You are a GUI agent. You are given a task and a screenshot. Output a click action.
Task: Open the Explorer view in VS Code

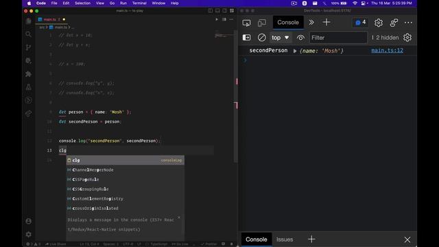point(29,21)
